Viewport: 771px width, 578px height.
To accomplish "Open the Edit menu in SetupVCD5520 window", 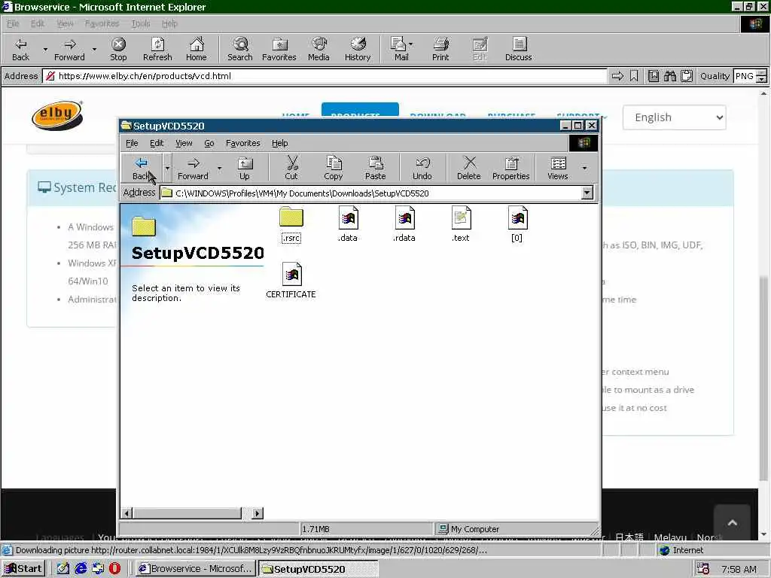I will [157, 143].
